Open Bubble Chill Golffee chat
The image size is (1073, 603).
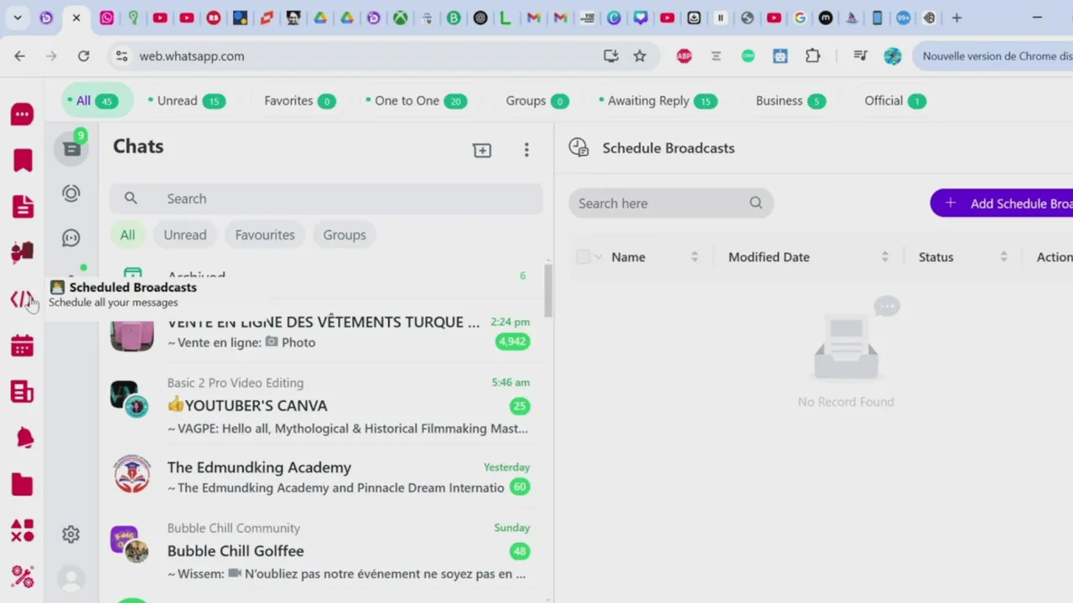pos(326,550)
